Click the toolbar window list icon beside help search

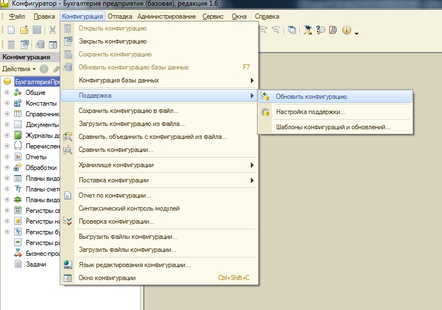pyautogui.click(x=333, y=29)
